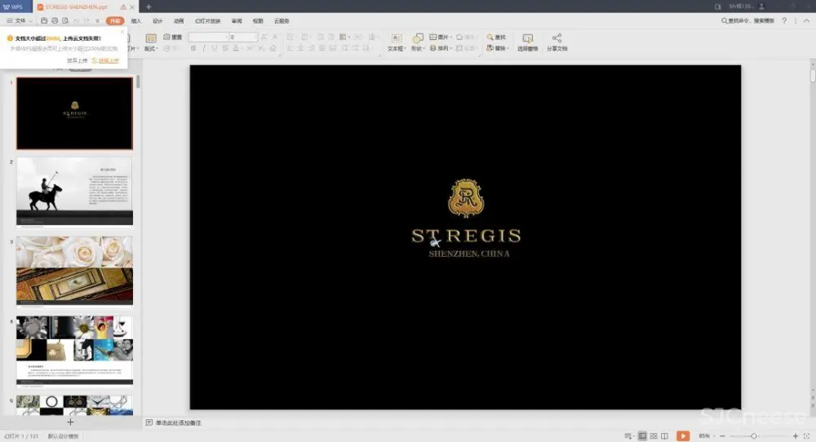Click the print icon in quick access toolbar
Screen dimensions: 816x442
[x=54, y=20]
